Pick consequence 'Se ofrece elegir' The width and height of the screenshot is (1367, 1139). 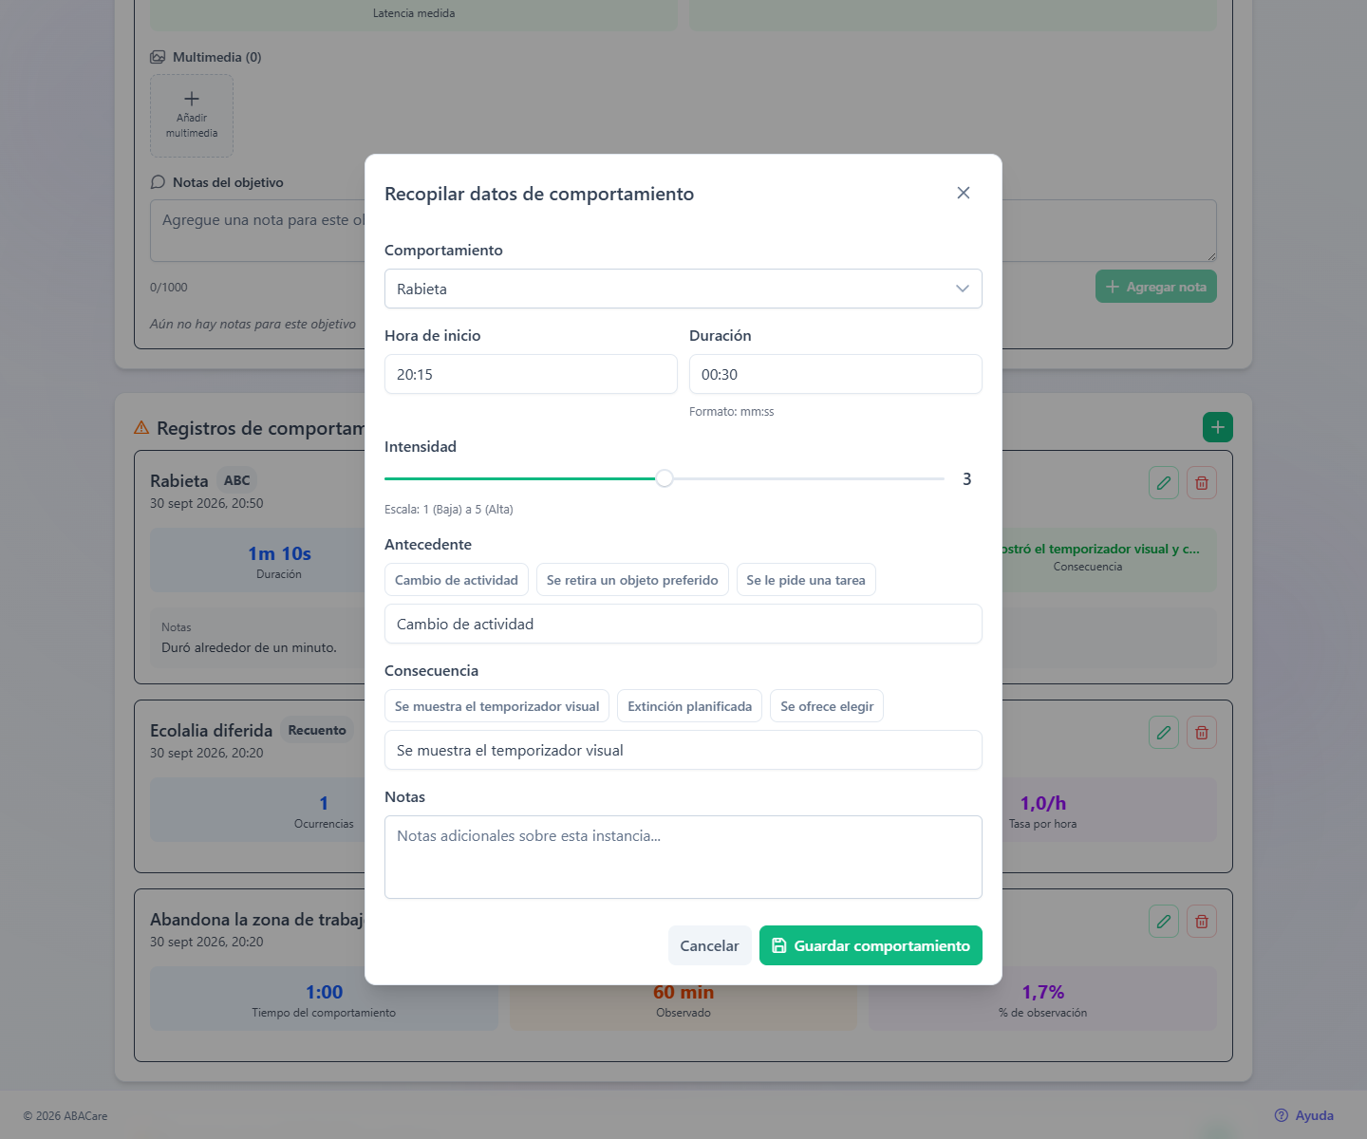[x=827, y=706]
